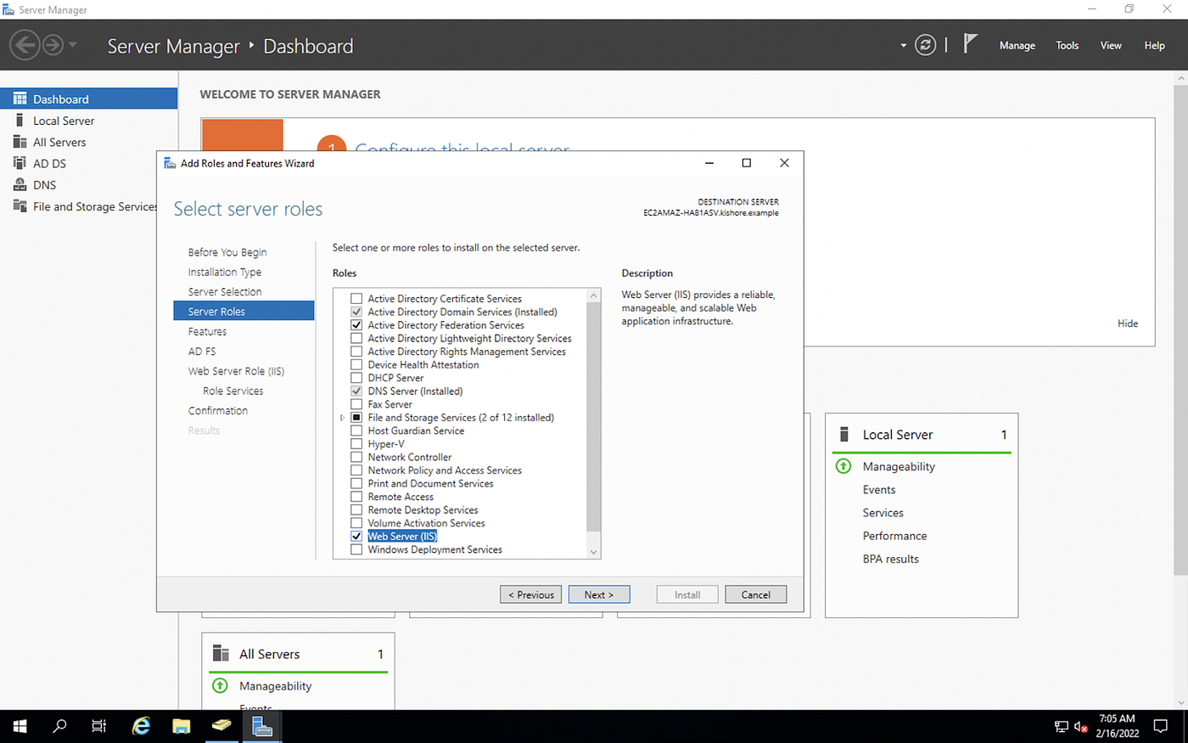Screen dimensions: 1188x743
Task: Enable Active Directory Certificate Services role
Action: [356, 298]
